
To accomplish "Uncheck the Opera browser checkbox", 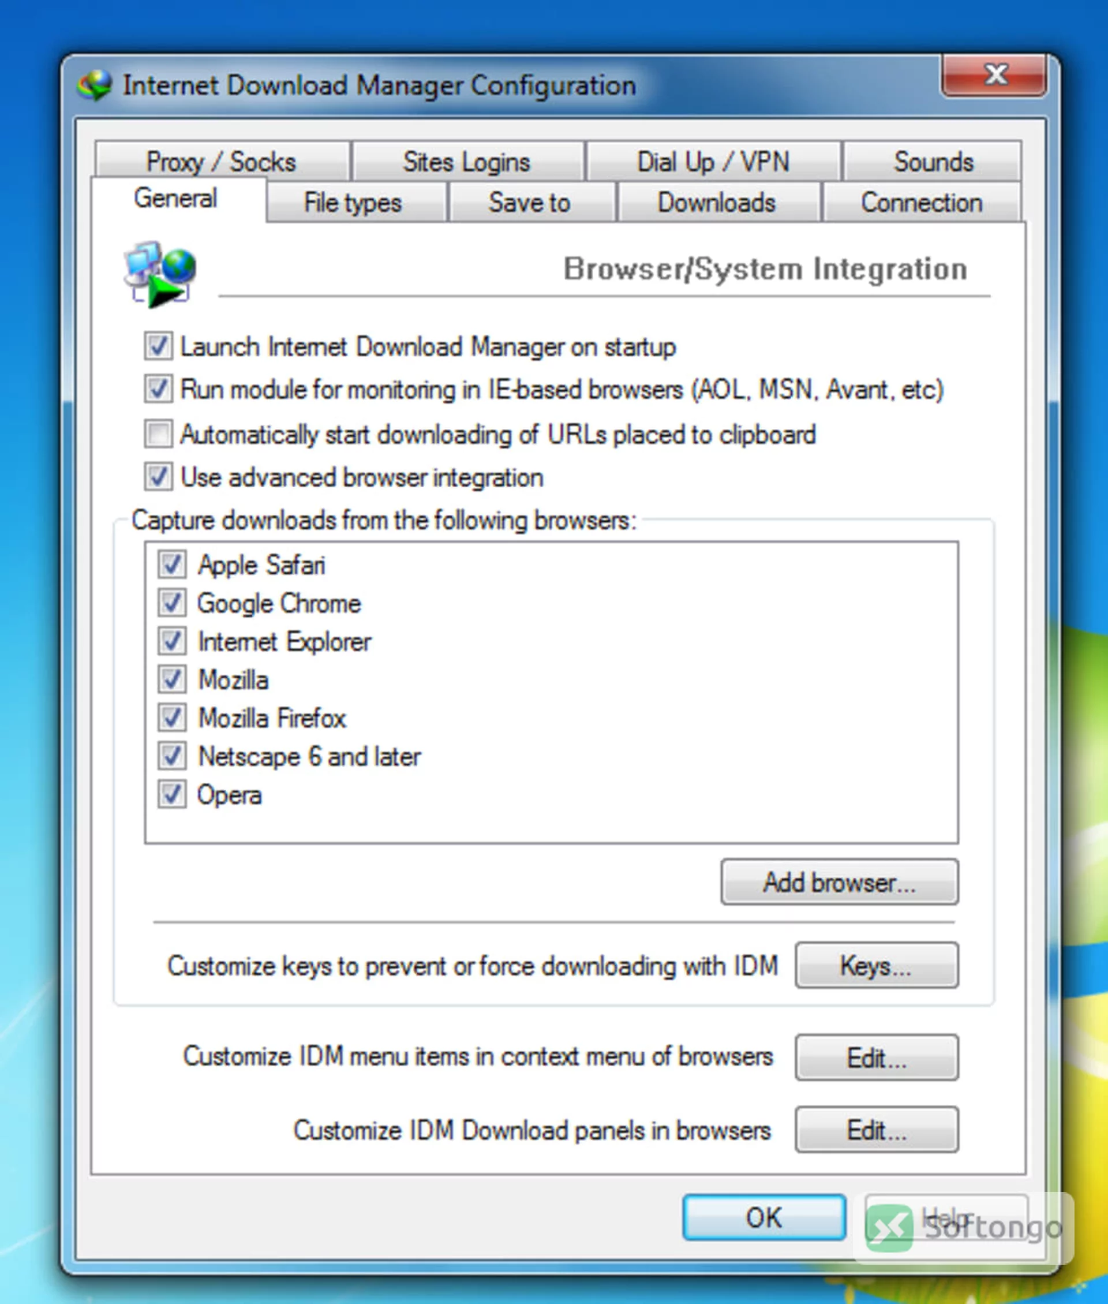I will (x=171, y=794).
